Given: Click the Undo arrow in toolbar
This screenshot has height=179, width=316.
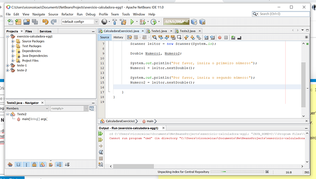Looking at the screenshot, I should point(45,22).
